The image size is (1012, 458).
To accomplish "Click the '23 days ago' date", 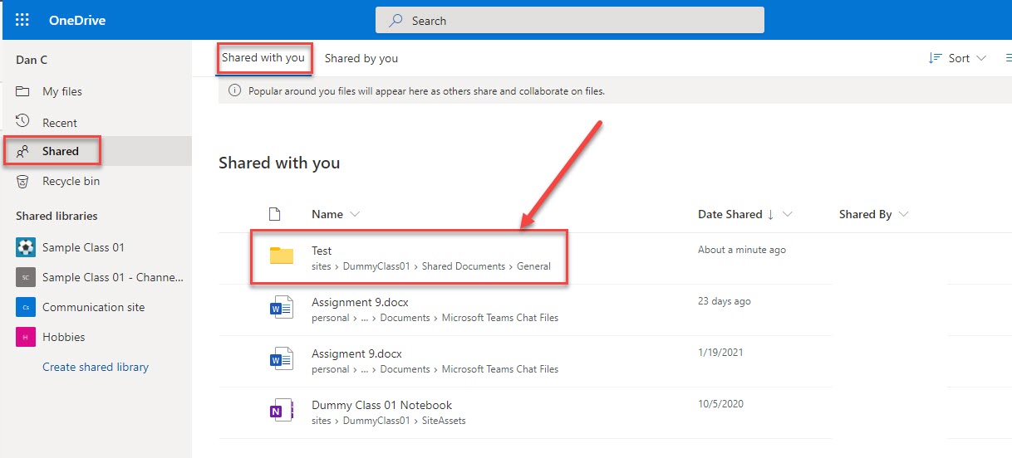I will [725, 301].
